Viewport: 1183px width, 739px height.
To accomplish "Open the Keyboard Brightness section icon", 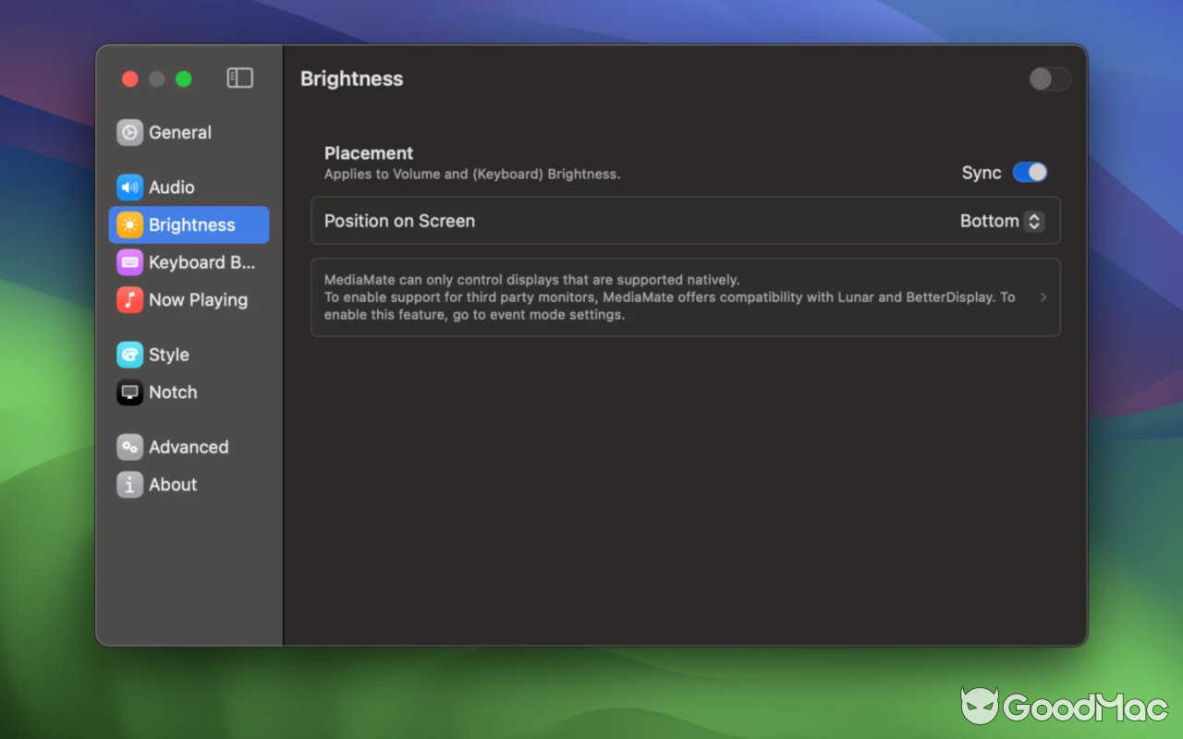I will click(128, 262).
